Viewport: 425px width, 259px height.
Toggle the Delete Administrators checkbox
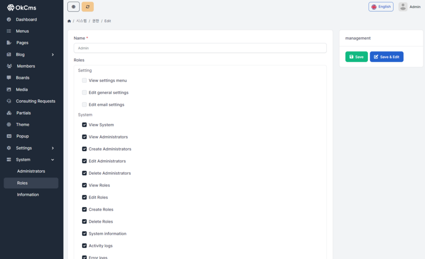coord(84,173)
